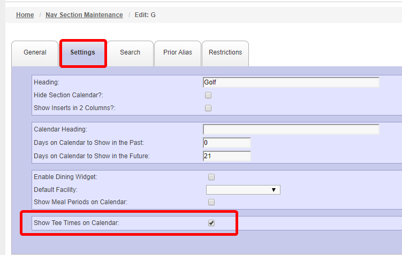Check the Enable Dining Widget box
This screenshot has width=402, height=255.
coord(211,177)
